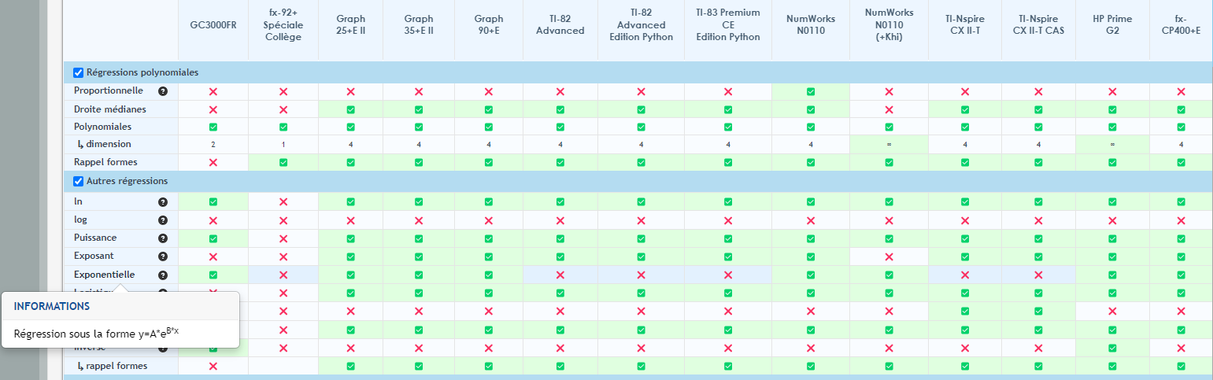Click Rappel formes checkmark for fx-92+ Spéciale Collège
Screen dimensions: 1213x380
click(283, 162)
